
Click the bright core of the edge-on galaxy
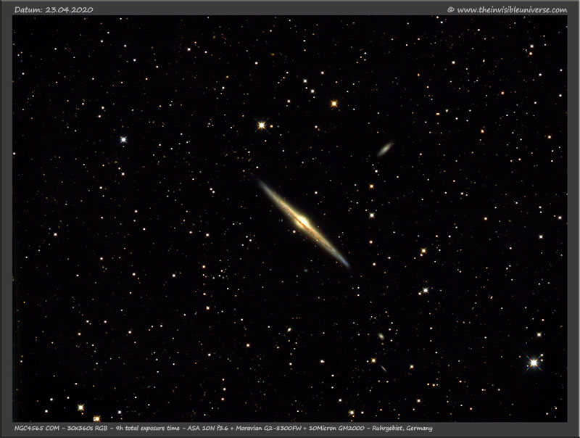tap(302, 221)
